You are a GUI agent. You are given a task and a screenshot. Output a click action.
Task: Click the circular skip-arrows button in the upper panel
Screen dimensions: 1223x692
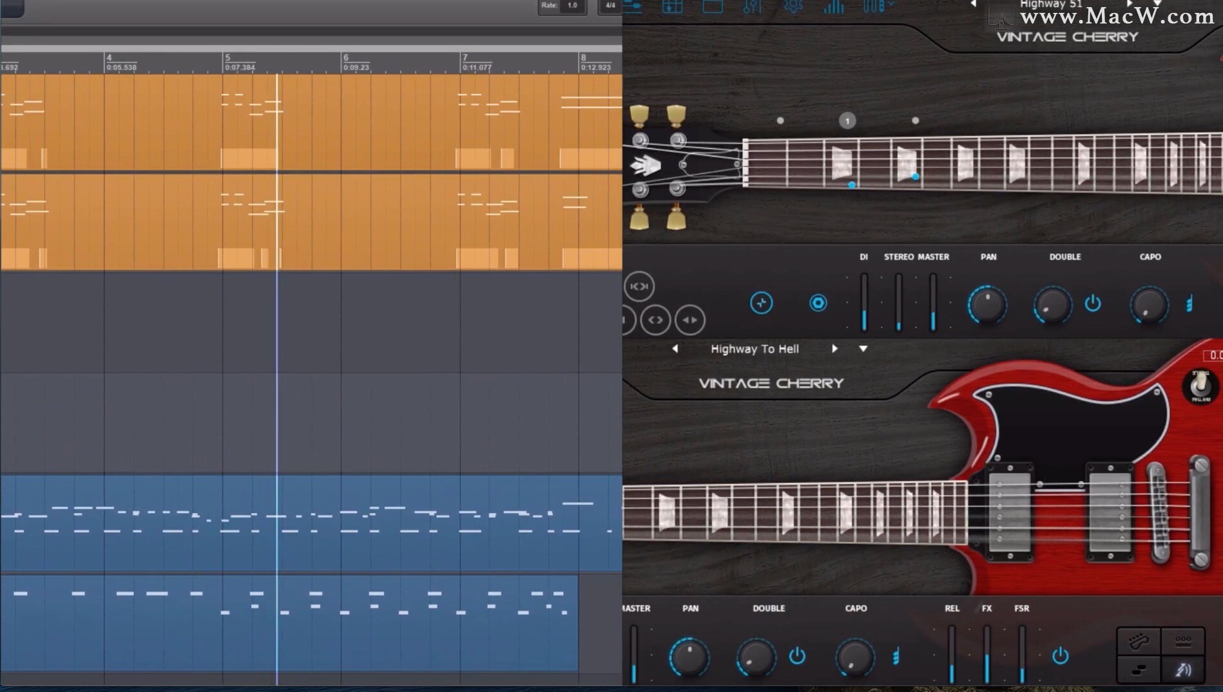pos(639,286)
